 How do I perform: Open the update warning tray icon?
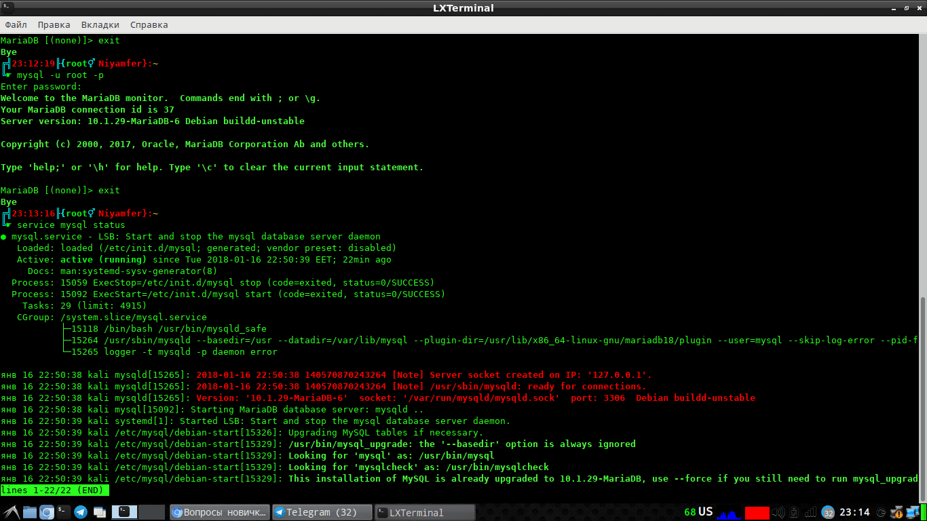click(896, 514)
